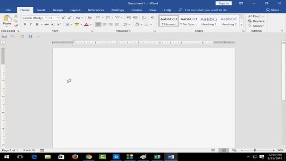Switch to Read Mode view
286x161 pixels.
click(x=213, y=150)
